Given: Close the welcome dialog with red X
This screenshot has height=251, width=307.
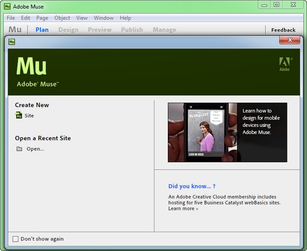Looking at the screenshot, I should pos(290,40).
